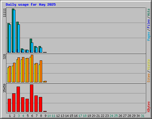Click day 6 orange visits bar
Screen dimensions: 152x119
(x=32, y=68)
